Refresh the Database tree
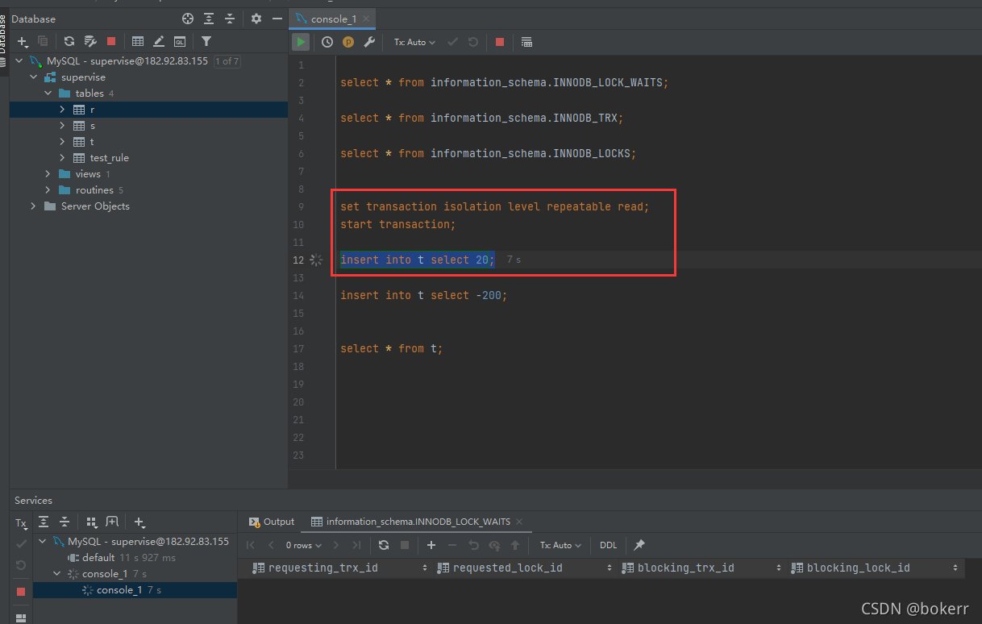Image resolution: width=982 pixels, height=624 pixels. pos(69,41)
